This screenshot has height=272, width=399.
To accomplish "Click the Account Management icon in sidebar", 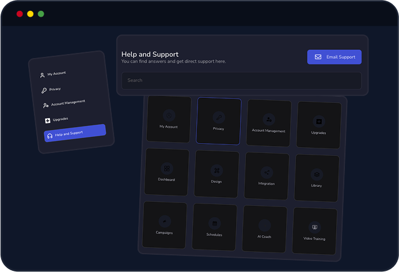I will click(45, 105).
